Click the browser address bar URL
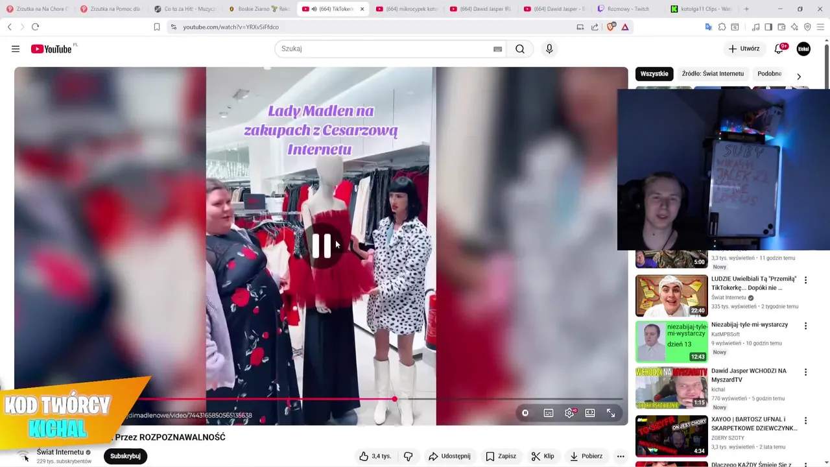Image resolution: width=830 pixels, height=467 pixels. [x=231, y=27]
